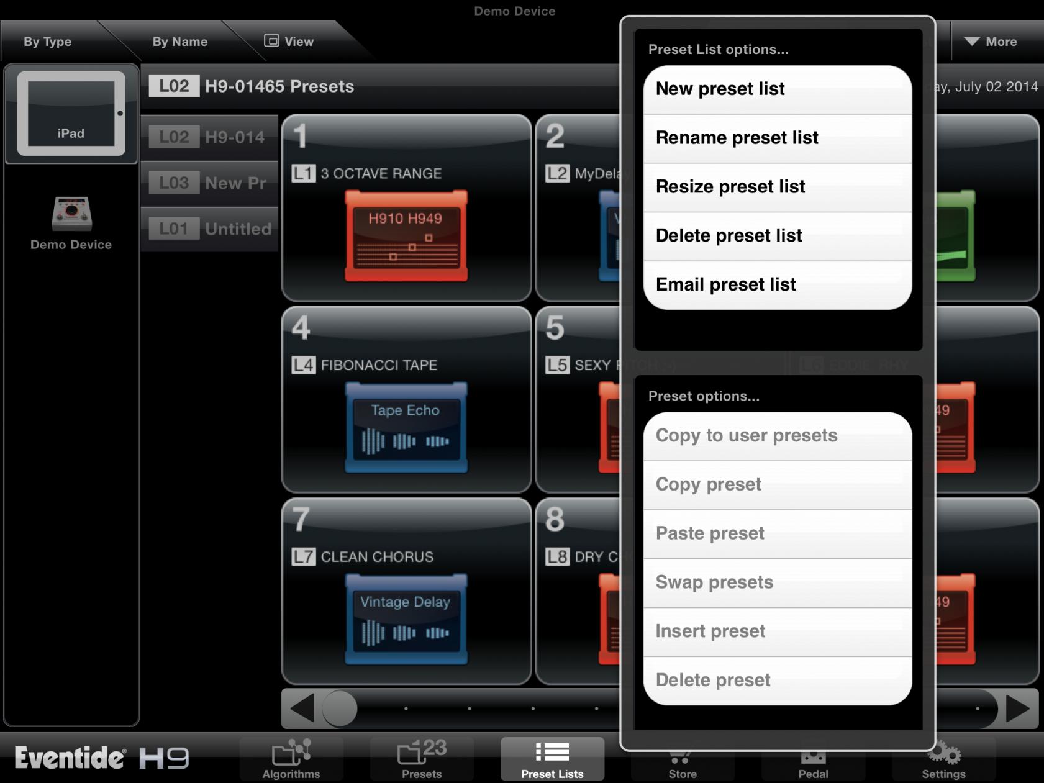The image size is (1044, 783).
Task: Choose New preset list
Action: [x=778, y=89]
